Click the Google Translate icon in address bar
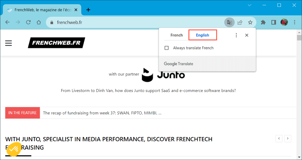 (x=229, y=22)
